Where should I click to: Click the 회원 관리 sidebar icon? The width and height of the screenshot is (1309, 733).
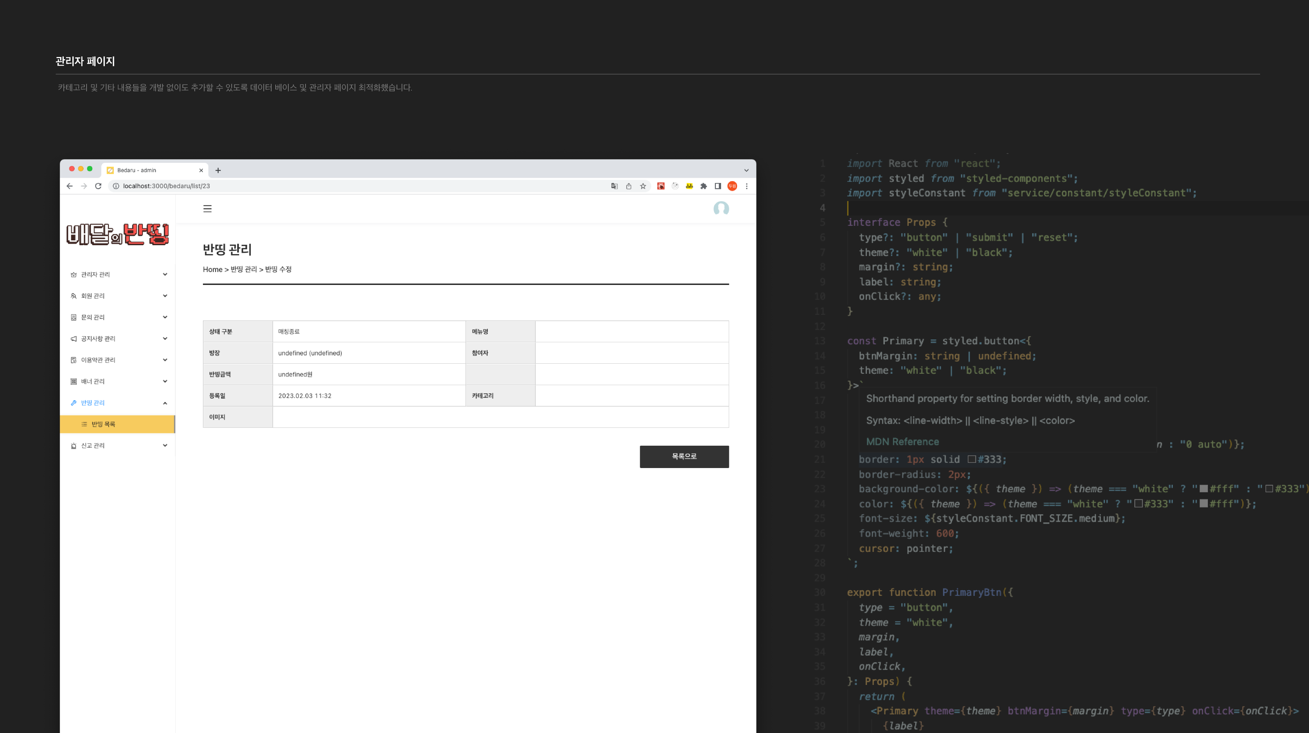pyautogui.click(x=74, y=296)
